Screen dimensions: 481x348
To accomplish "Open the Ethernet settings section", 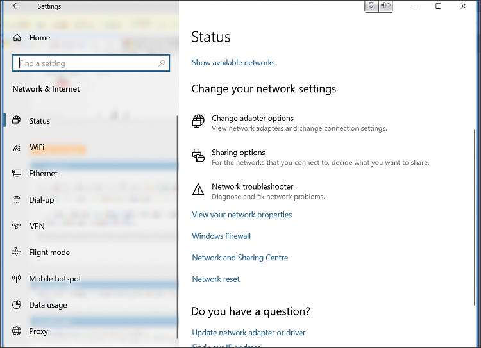I will [x=43, y=174].
